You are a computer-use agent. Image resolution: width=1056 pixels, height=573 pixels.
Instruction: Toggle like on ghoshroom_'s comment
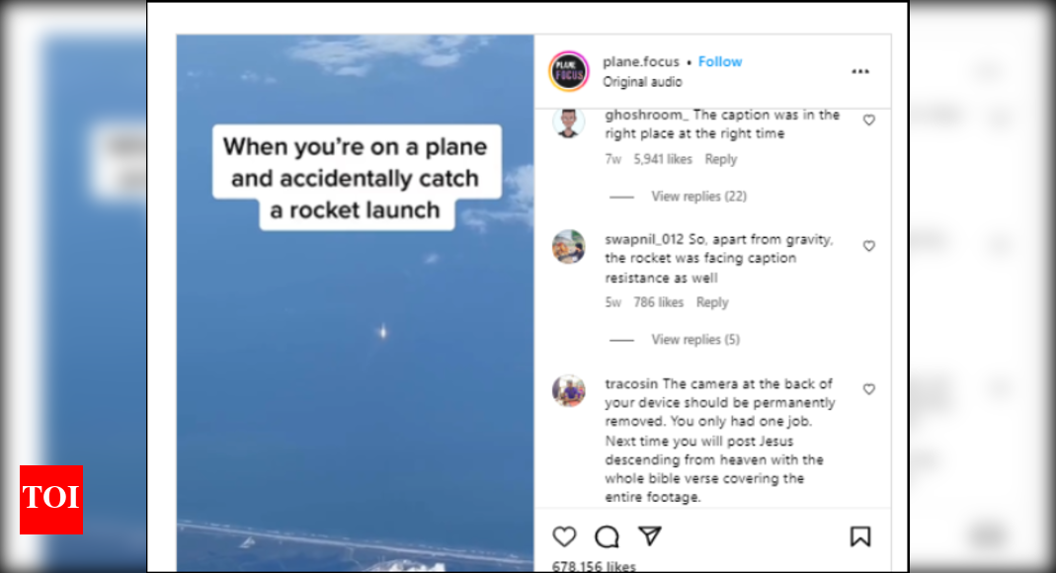(x=868, y=120)
